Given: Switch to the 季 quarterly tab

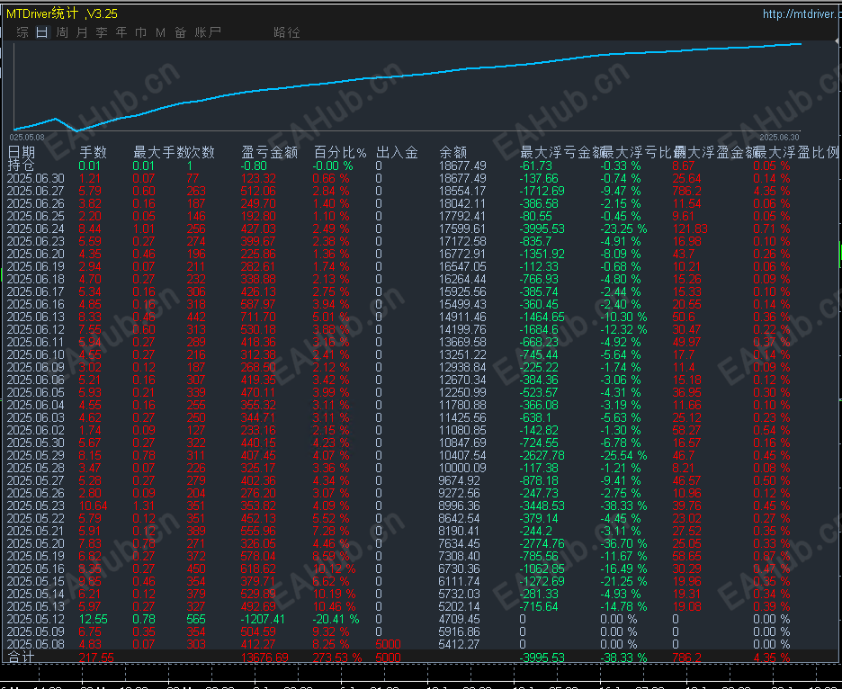Looking at the screenshot, I should pyautogui.click(x=102, y=32).
